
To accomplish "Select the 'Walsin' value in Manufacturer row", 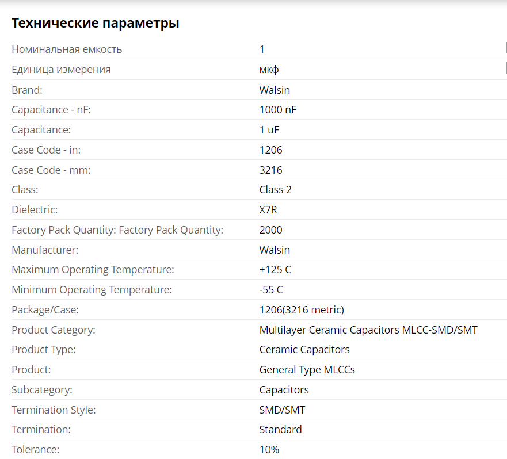I will pos(275,250).
